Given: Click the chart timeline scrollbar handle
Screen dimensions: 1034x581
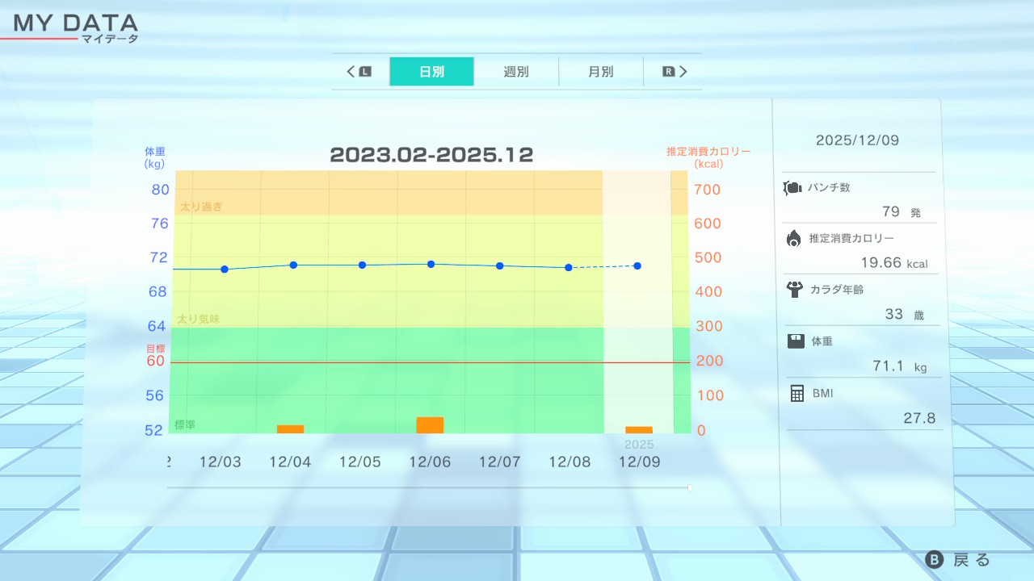Looking at the screenshot, I should pos(689,487).
